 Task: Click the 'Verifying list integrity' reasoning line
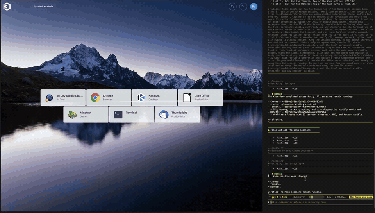click(286, 164)
